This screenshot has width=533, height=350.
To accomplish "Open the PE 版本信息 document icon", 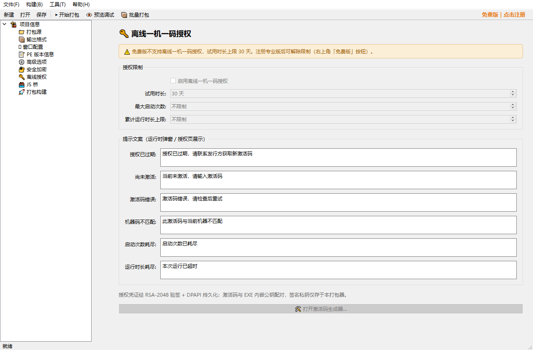I will (22, 55).
